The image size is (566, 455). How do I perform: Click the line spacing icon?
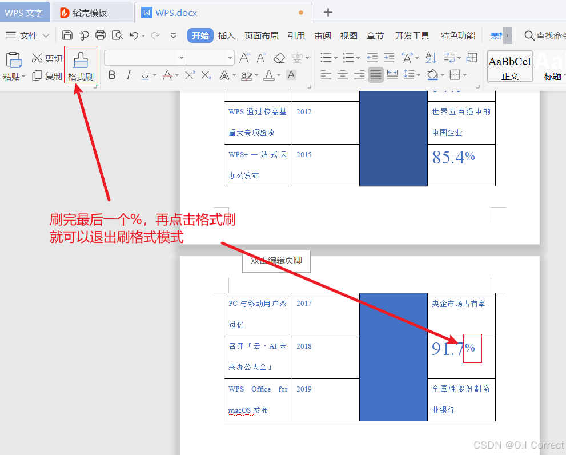click(408, 75)
